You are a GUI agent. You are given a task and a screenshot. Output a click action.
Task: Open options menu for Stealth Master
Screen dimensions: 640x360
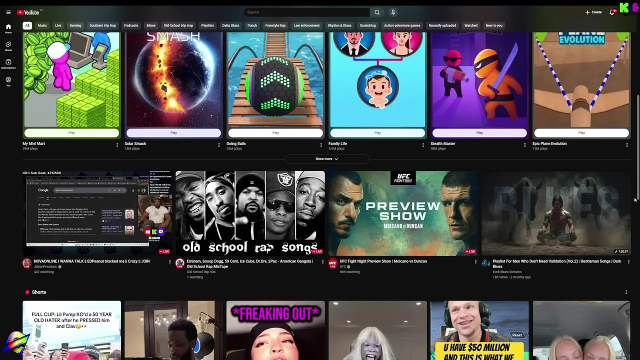525,145
